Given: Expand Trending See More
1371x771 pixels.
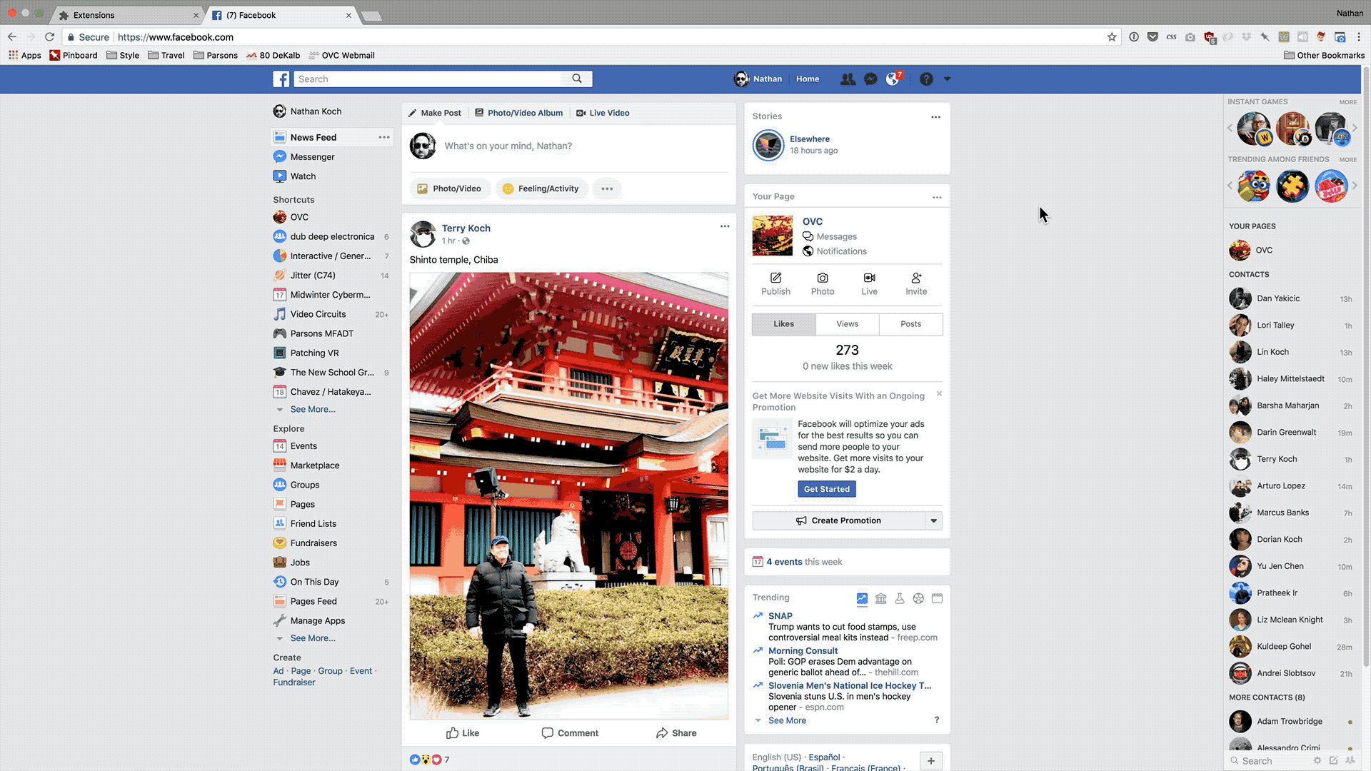Looking at the screenshot, I should [787, 721].
